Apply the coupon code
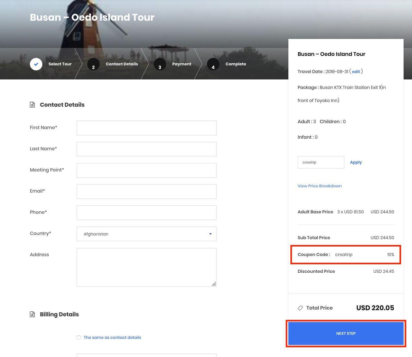 (x=356, y=162)
